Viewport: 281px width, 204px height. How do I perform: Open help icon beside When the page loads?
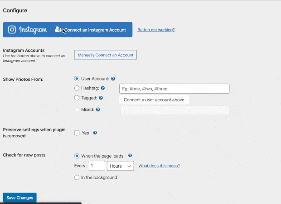(130, 155)
